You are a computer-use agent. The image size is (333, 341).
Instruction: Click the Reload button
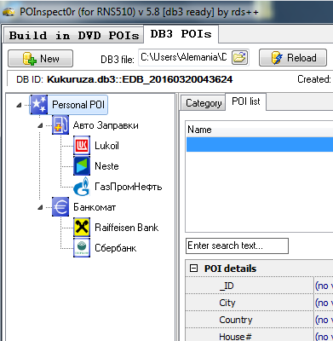[x=293, y=58]
